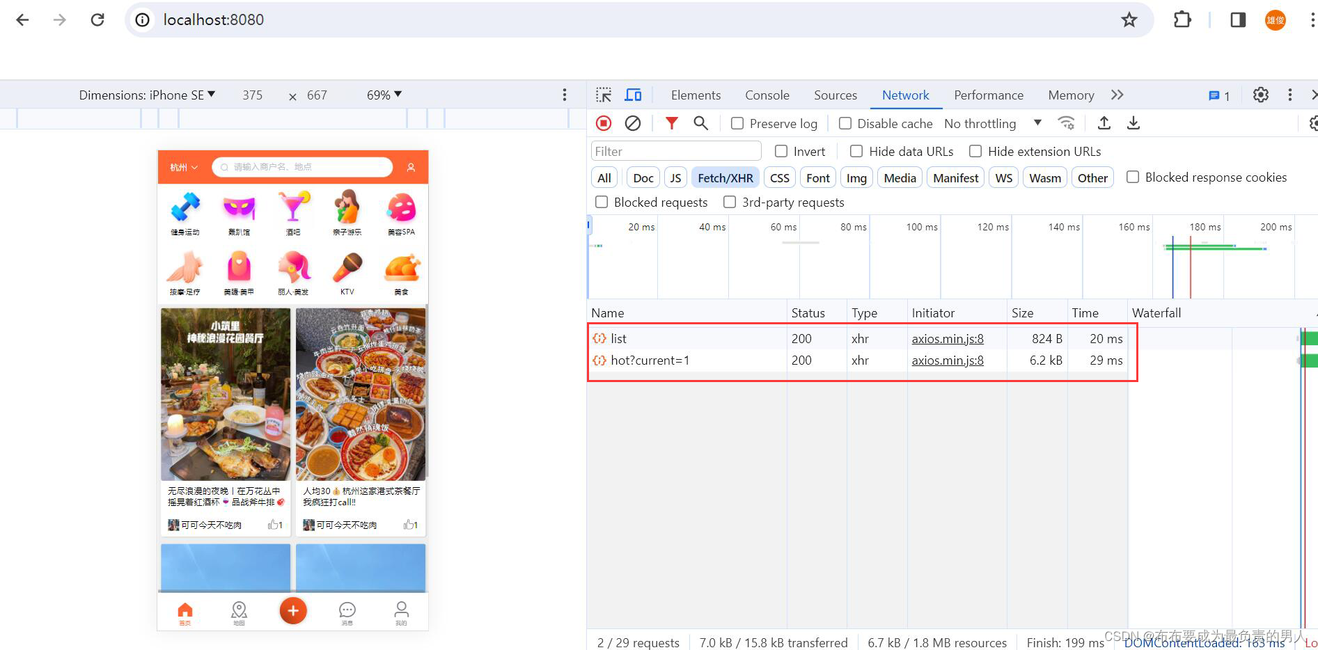Toggle the network filter funnel icon
This screenshot has height=650, width=1318.
[671, 123]
